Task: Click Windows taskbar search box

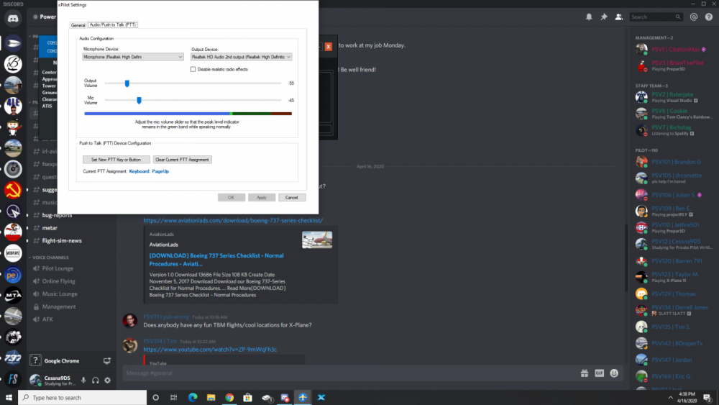Action: click(83, 398)
